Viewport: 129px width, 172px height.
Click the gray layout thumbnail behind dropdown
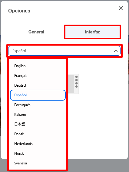click(71, 84)
